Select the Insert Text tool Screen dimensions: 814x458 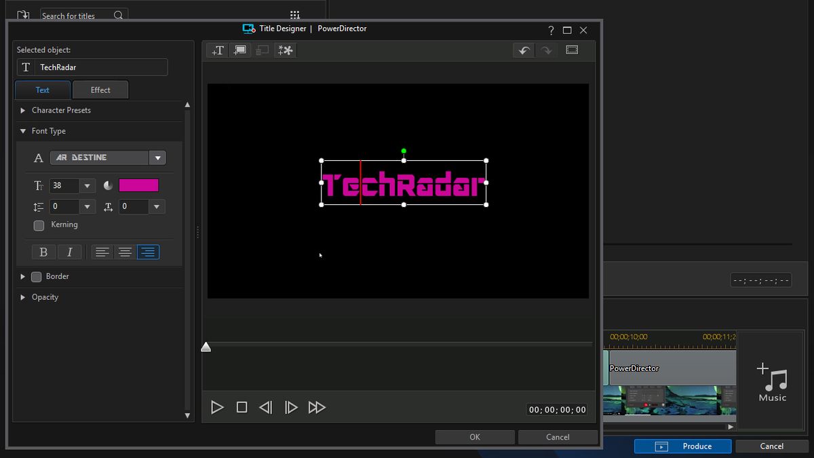[217, 50]
